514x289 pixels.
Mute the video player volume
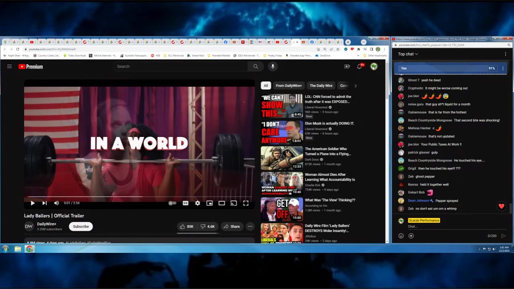56,203
